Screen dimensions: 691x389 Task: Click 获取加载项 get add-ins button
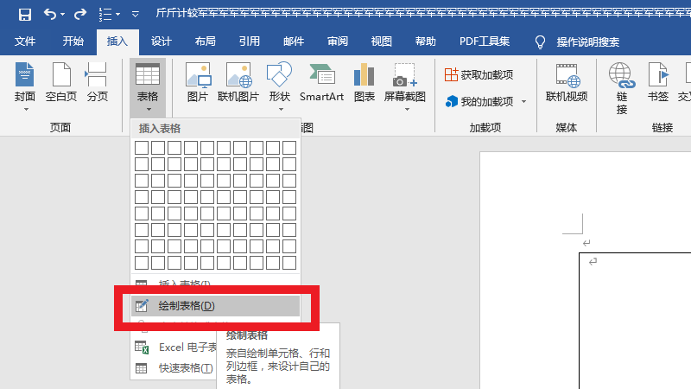pyautogui.click(x=479, y=74)
